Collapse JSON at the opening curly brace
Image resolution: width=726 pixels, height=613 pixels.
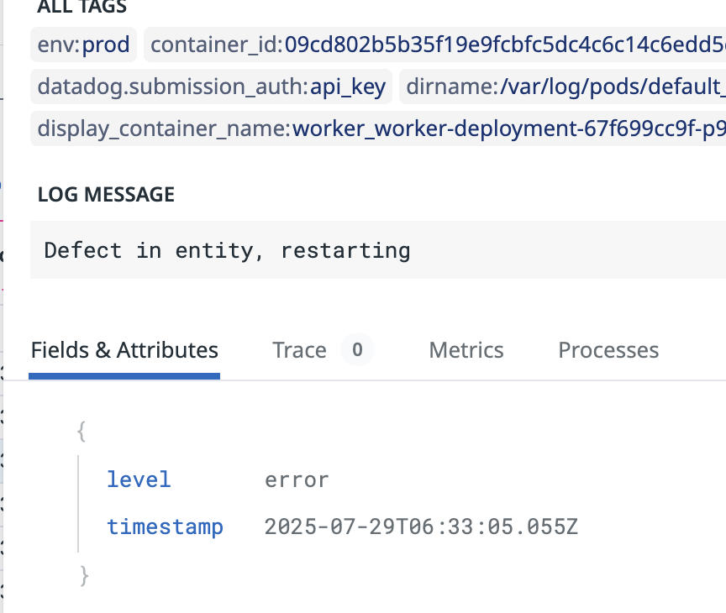pyautogui.click(x=82, y=432)
